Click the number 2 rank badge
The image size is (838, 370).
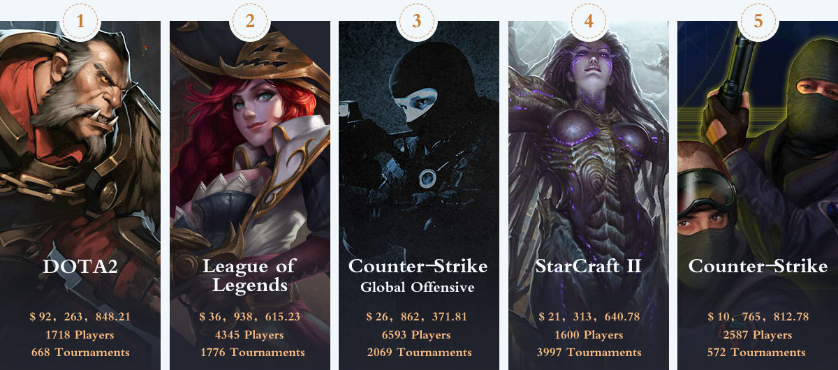tap(250, 22)
